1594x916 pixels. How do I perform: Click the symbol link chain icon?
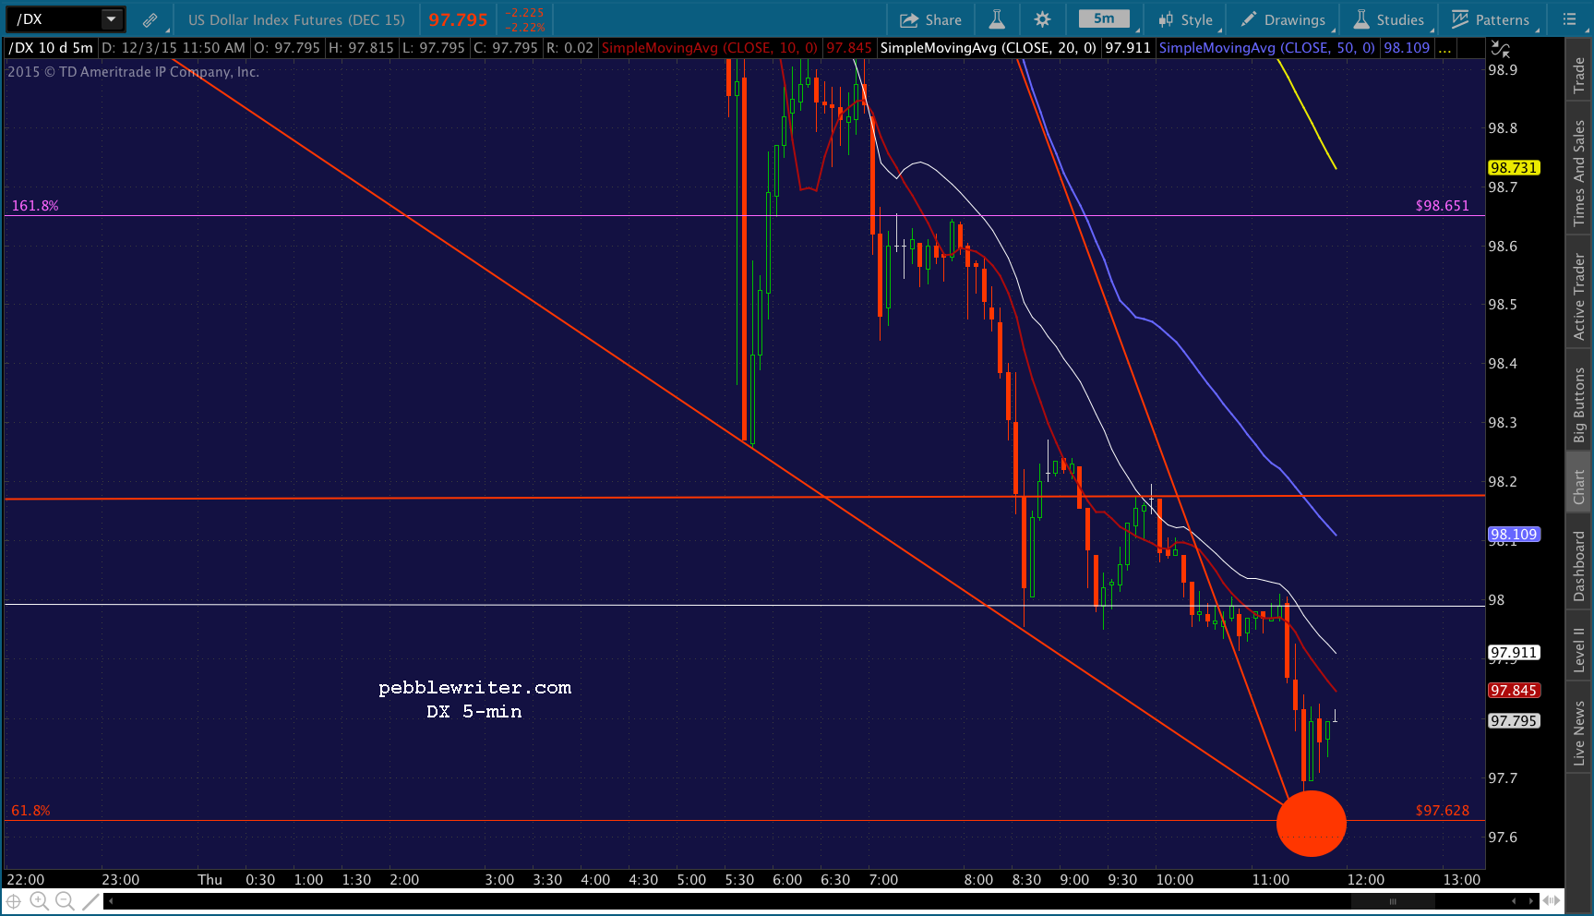click(x=150, y=19)
